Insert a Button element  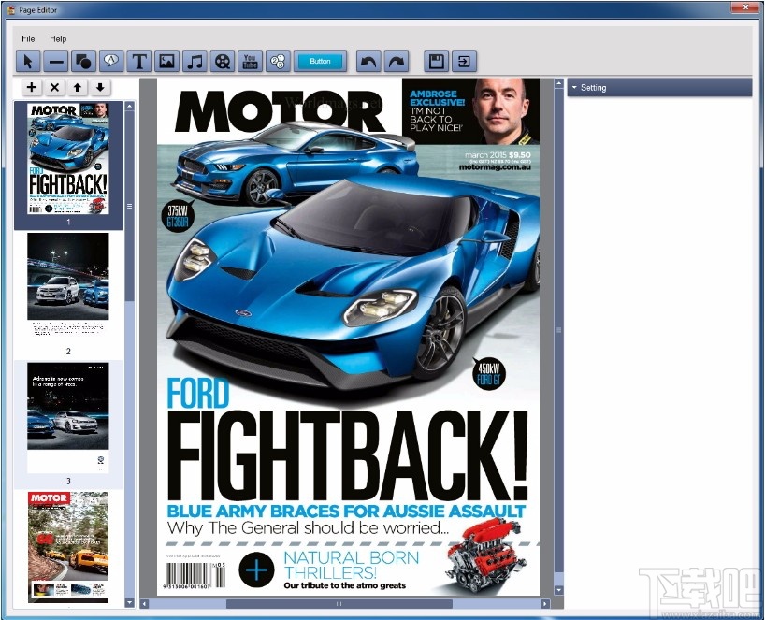(320, 62)
